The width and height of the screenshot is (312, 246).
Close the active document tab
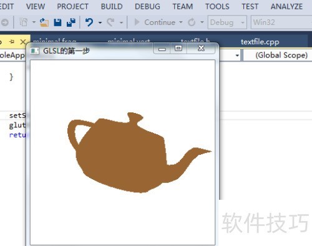click(x=22, y=42)
